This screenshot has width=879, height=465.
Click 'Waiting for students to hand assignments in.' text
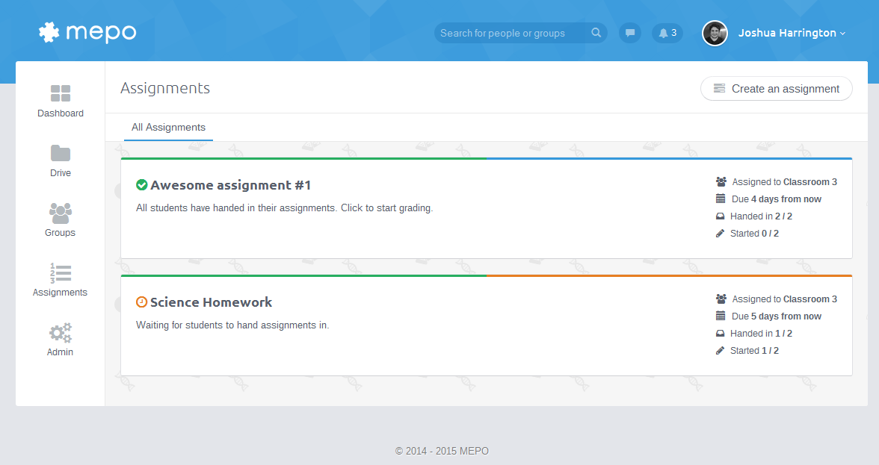click(x=232, y=325)
